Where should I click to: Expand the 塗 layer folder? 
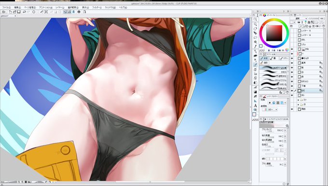(298, 104)
